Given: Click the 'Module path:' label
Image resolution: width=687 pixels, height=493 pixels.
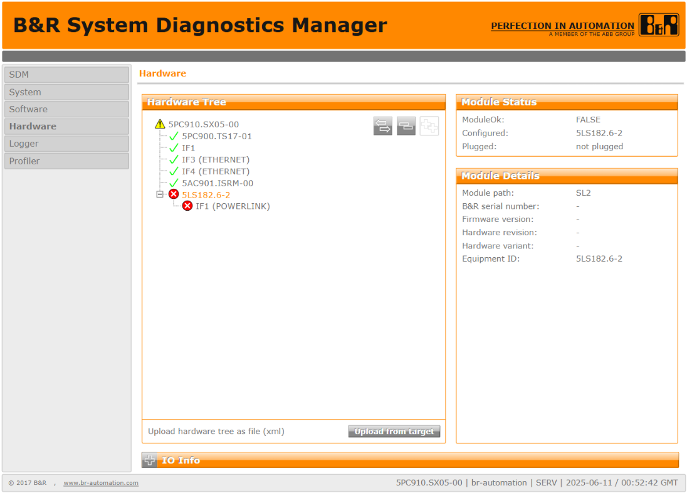Looking at the screenshot, I should pyautogui.click(x=488, y=193).
